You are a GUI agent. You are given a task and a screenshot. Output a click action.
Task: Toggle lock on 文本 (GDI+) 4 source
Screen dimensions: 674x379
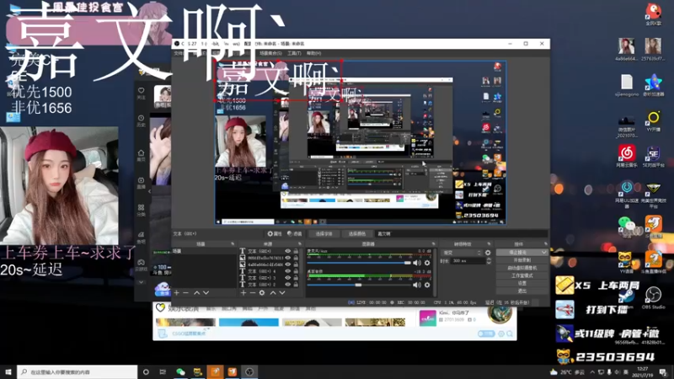point(296,271)
